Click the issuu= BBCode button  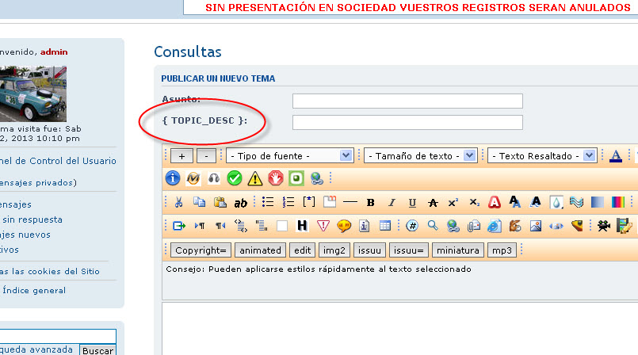[408, 250]
